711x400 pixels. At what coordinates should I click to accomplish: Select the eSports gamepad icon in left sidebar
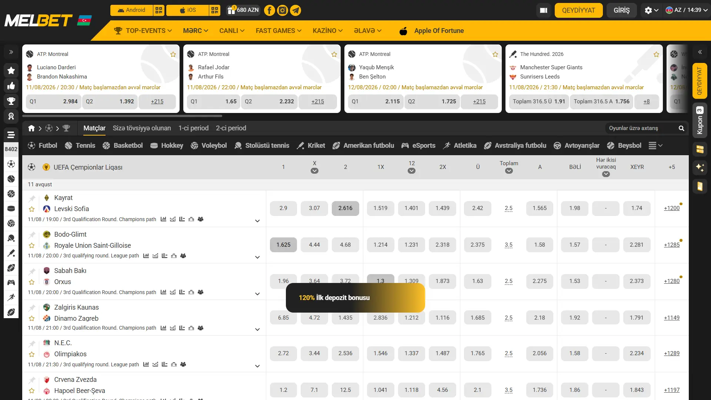[x=11, y=283]
